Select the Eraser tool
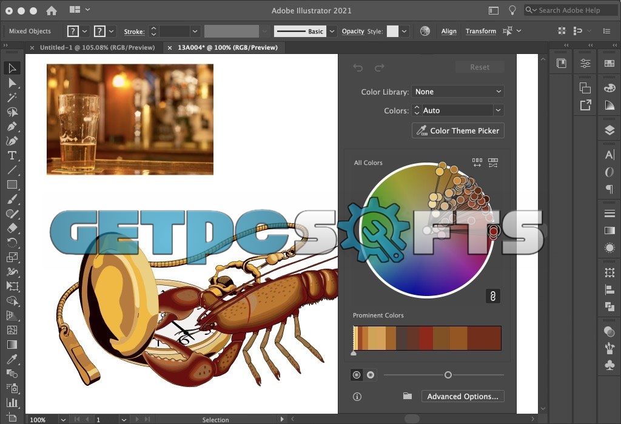Image resolution: width=621 pixels, height=424 pixels. click(12, 228)
